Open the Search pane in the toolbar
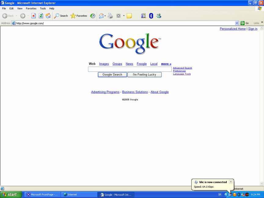Viewport: 264px width, 198px height. pyautogui.click(x=61, y=16)
